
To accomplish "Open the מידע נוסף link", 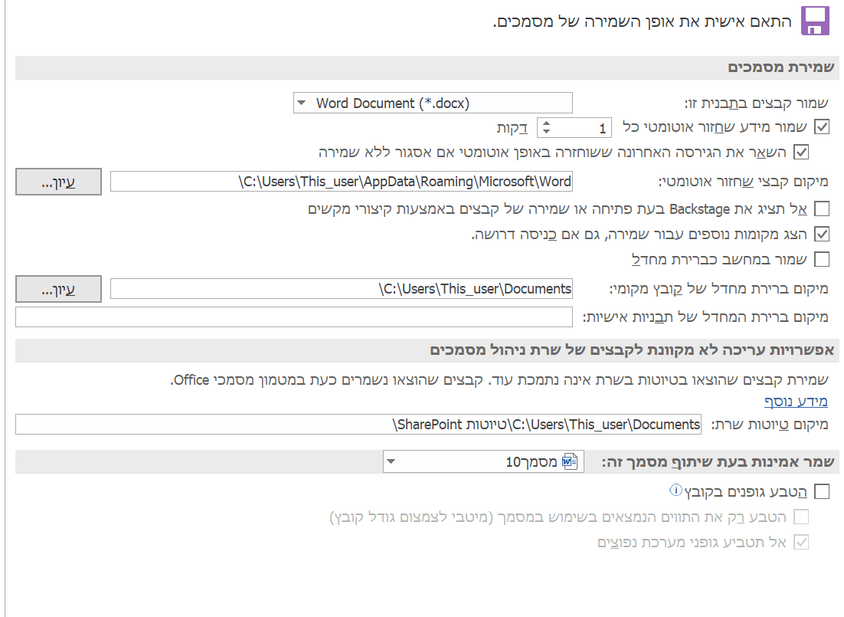I will [797, 401].
